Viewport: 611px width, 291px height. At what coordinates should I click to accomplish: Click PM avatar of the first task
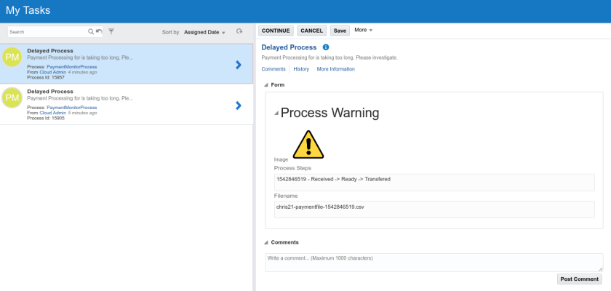point(12,57)
